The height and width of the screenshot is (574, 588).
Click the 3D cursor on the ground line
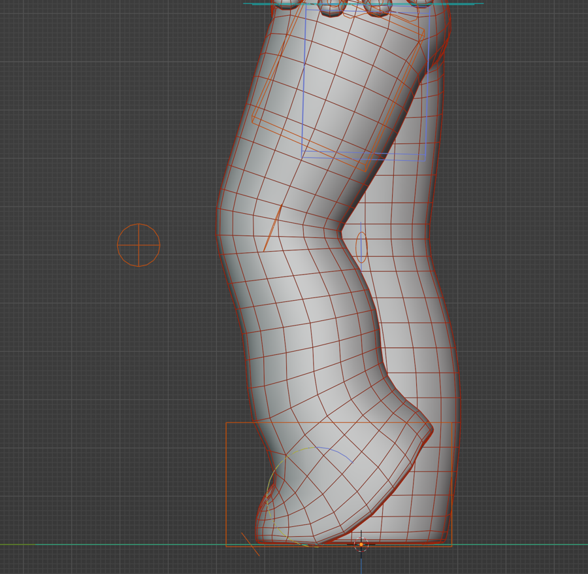361,544
